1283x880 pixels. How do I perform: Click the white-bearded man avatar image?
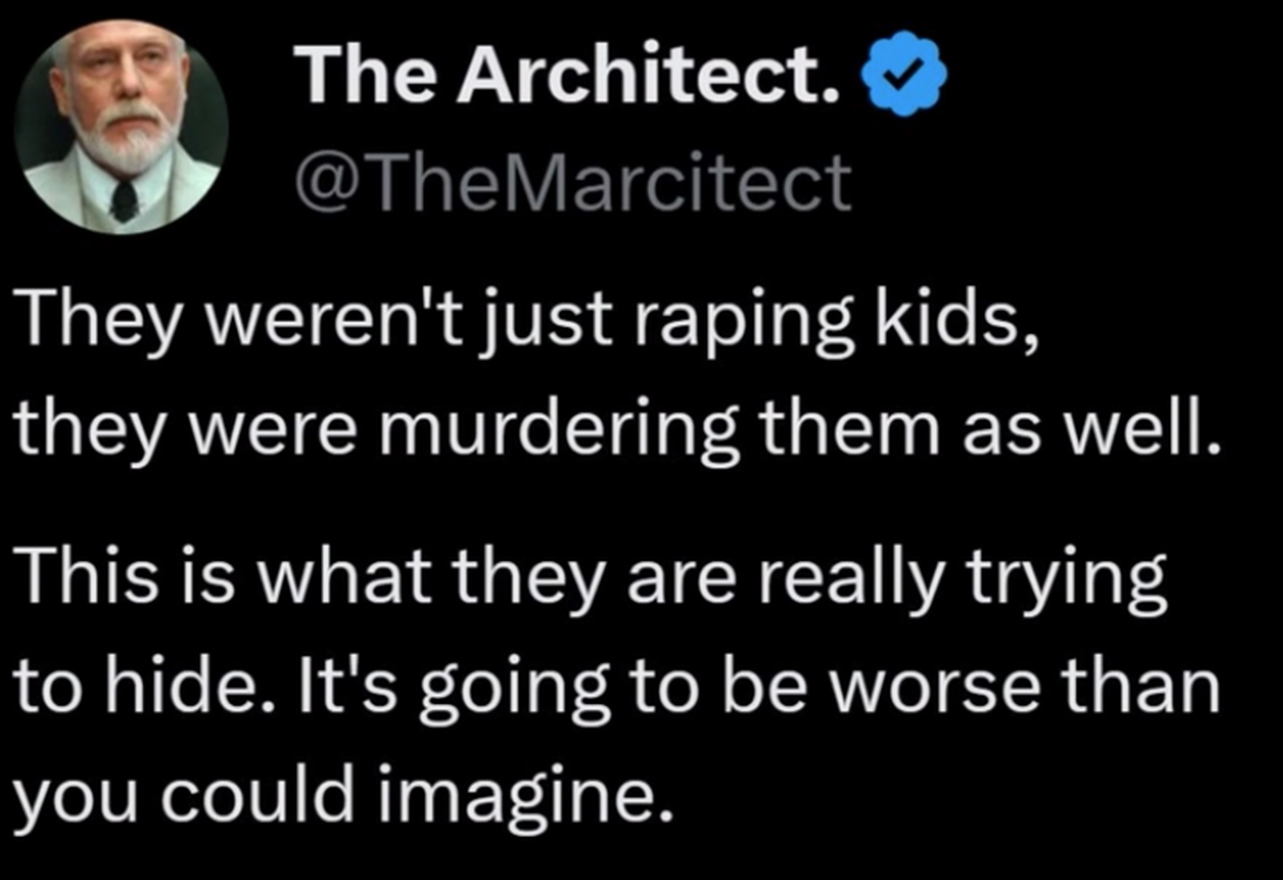122,127
